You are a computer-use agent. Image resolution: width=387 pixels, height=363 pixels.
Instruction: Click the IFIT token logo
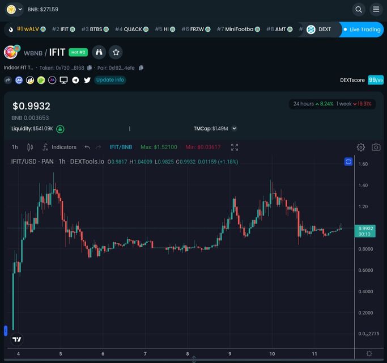[x=11, y=52]
